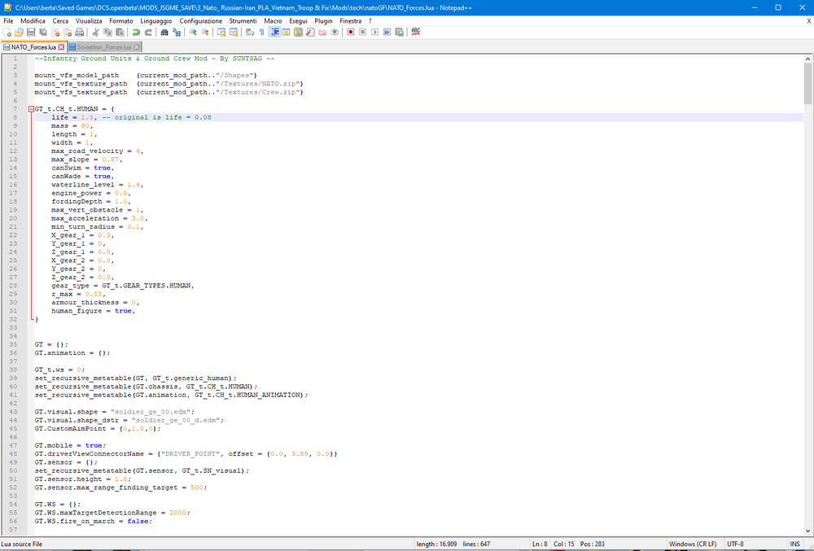Screen dimensions: 814x551
Task: Click the Save All toolbar icon
Action: (x=43, y=33)
